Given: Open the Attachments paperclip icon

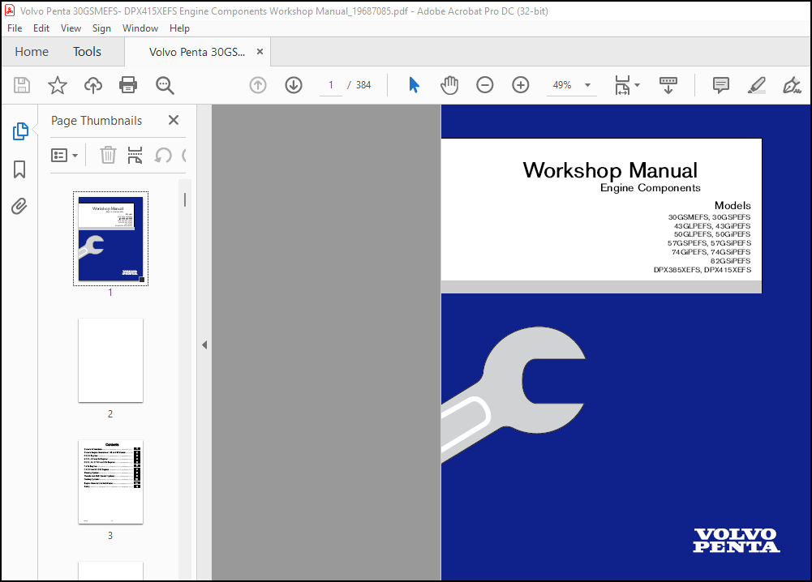Looking at the screenshot, I should click(x=19, y=207).
